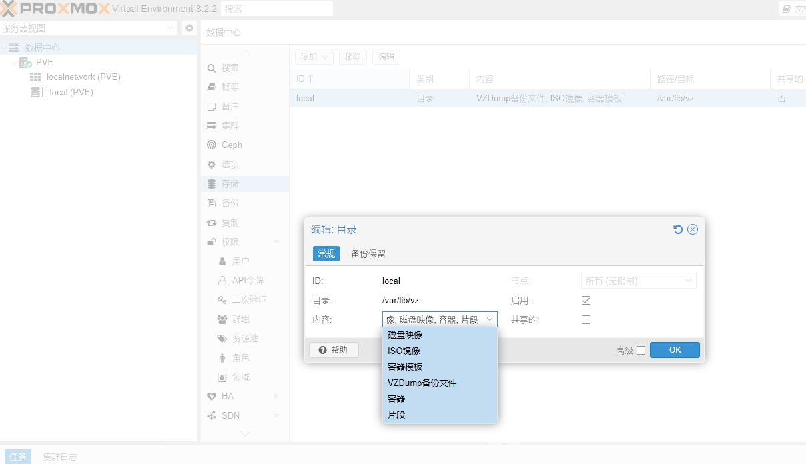This screenshot has height=464, width=806.
Task: Open API令牌 permissions page
Action: [x=247, y=280]
